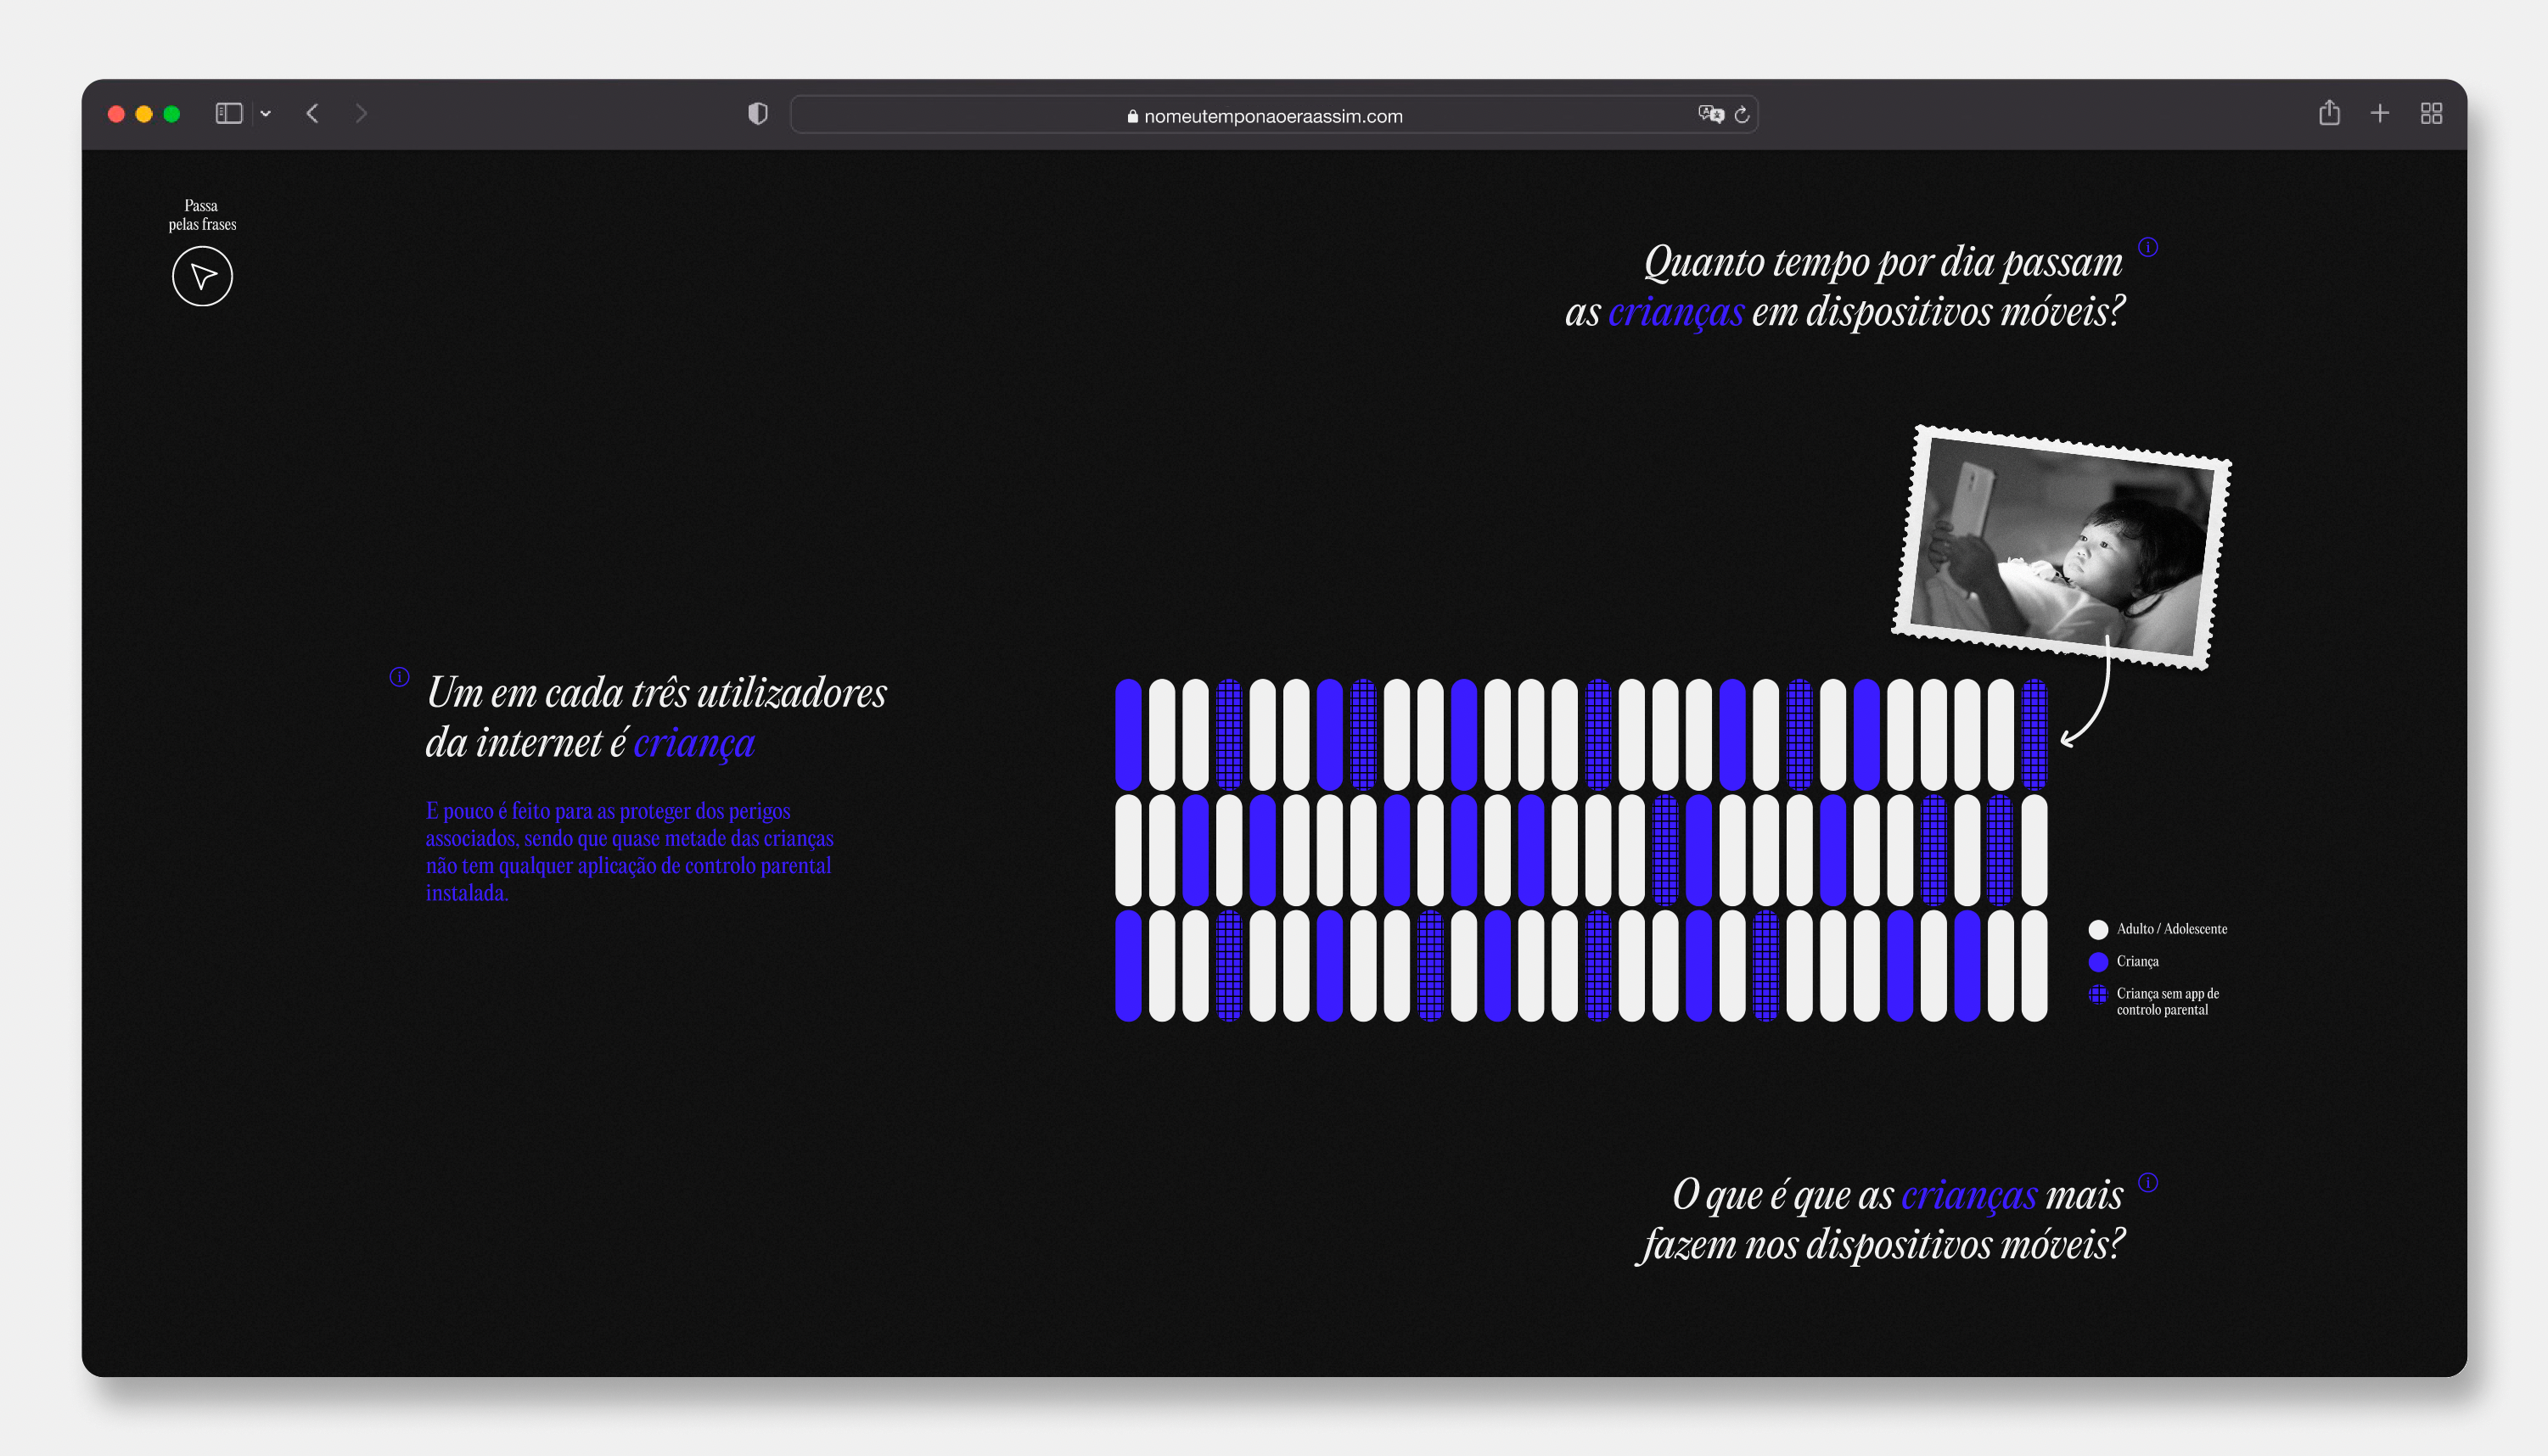Click the solid blue 'Criança' legend dot
Viewport: 2548px width, 1456px height.
tap(2098, 962)
